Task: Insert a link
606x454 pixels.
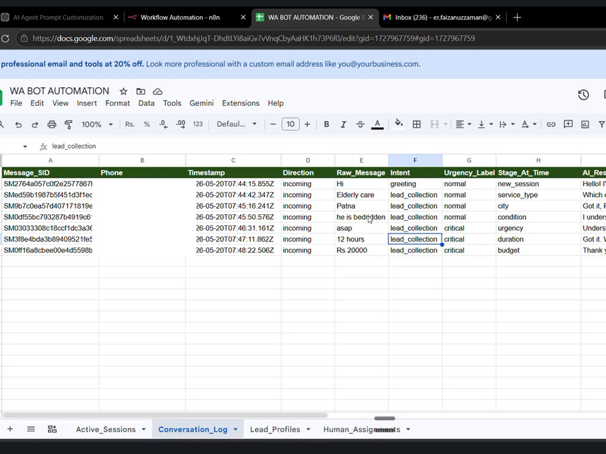Action: coord(551,124)
